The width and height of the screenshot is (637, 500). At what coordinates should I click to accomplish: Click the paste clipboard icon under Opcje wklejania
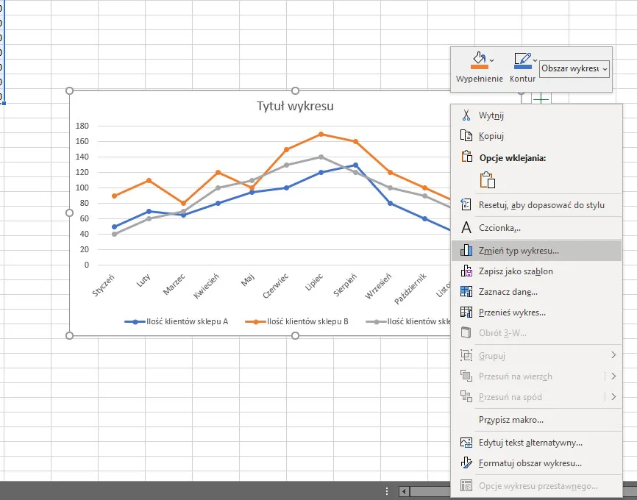coord(487,180)
